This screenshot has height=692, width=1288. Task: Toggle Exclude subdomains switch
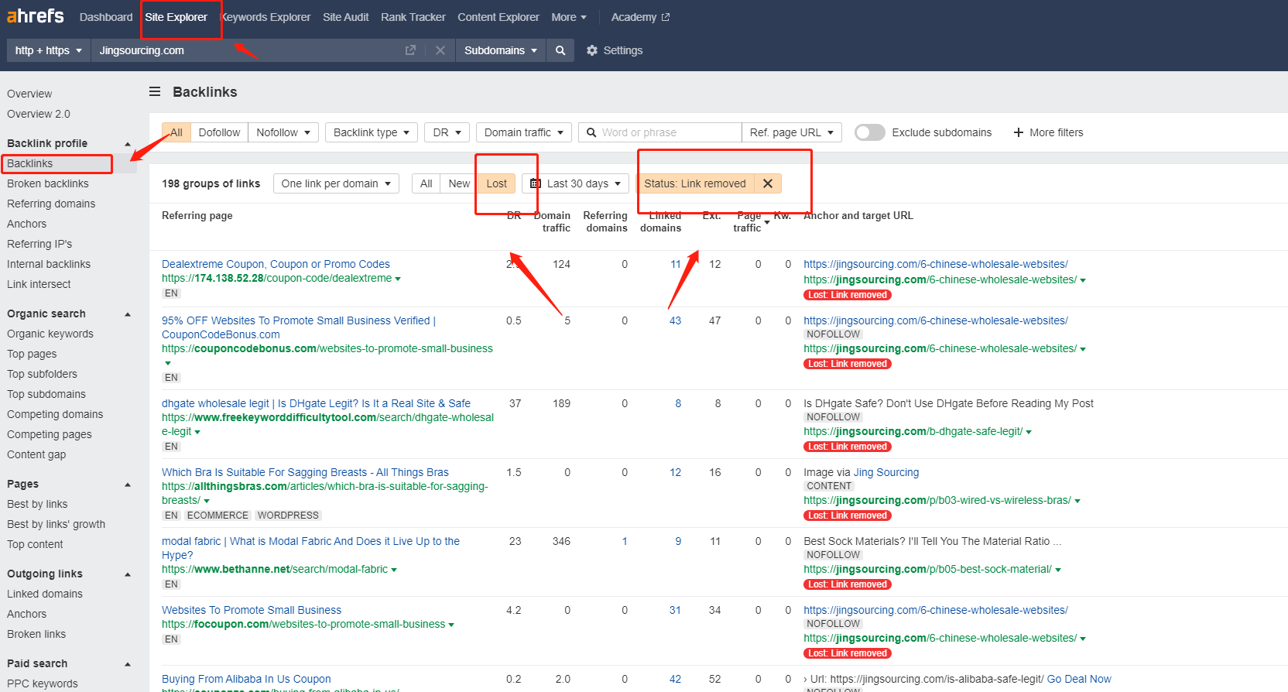click(x=869, y=132)
